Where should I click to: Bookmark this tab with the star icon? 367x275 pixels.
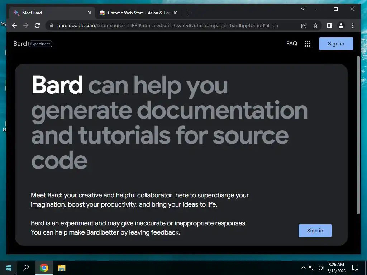(x=315, y=25)
